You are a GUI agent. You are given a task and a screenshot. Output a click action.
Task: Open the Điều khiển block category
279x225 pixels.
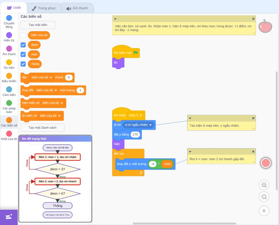tap(9, 78)
